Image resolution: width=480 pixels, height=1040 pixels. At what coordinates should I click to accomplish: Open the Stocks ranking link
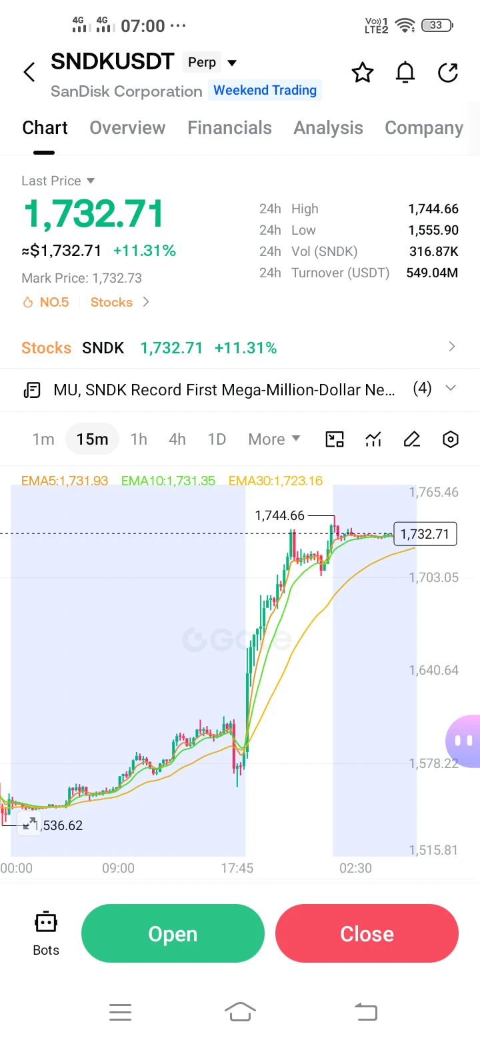pyautogui.click(x=111, y=303)
